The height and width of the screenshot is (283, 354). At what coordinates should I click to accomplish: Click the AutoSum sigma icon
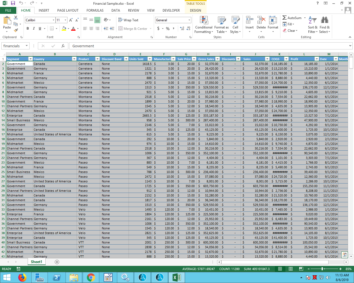(x=284, y=18)
